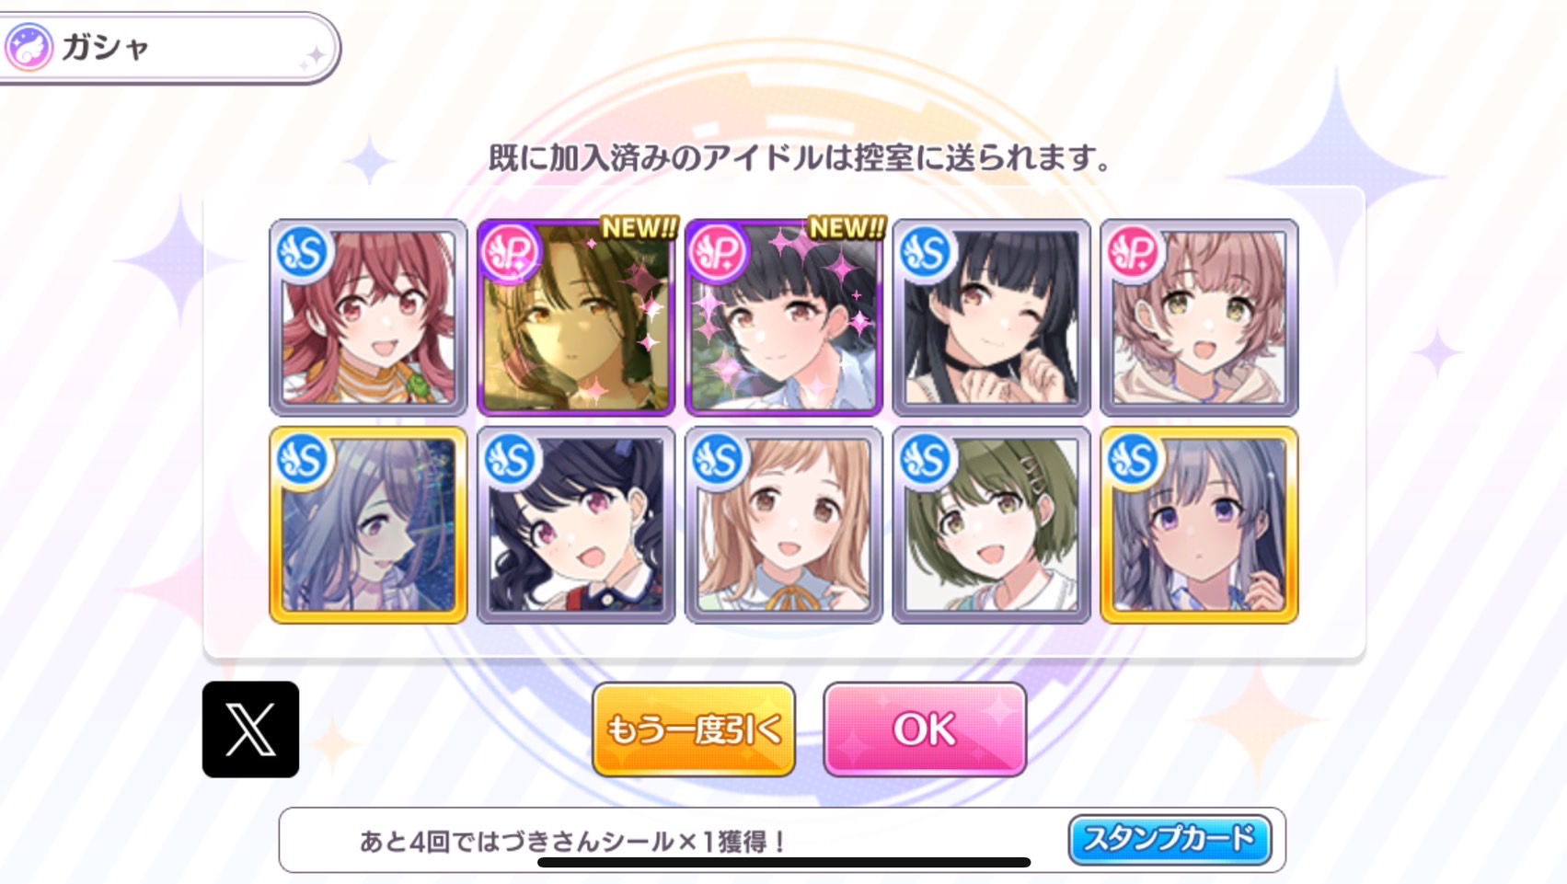Open the スタンプカード stamp card

pyautogui.click(x=1169, y=839)
